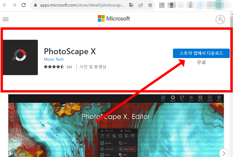
Task: Go forward with the browser forward arrow
Action: [14, 5]
